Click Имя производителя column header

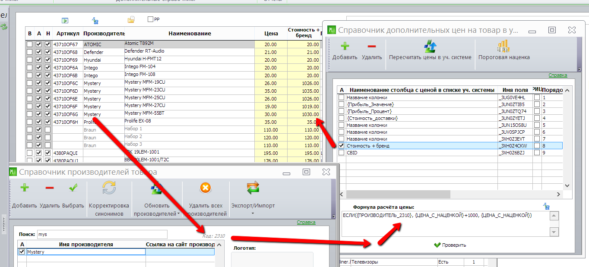coord(86,245)
